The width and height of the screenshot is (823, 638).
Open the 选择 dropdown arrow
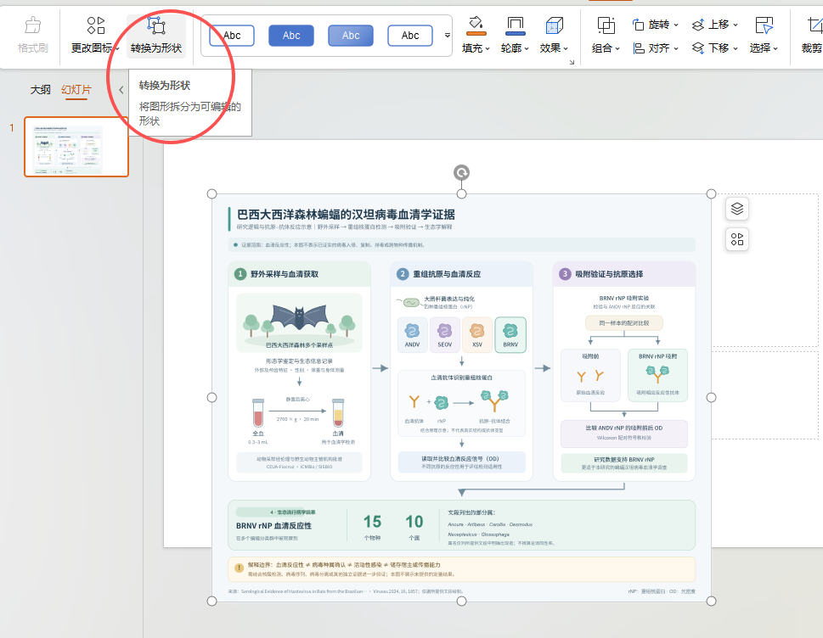coord(775,48)
